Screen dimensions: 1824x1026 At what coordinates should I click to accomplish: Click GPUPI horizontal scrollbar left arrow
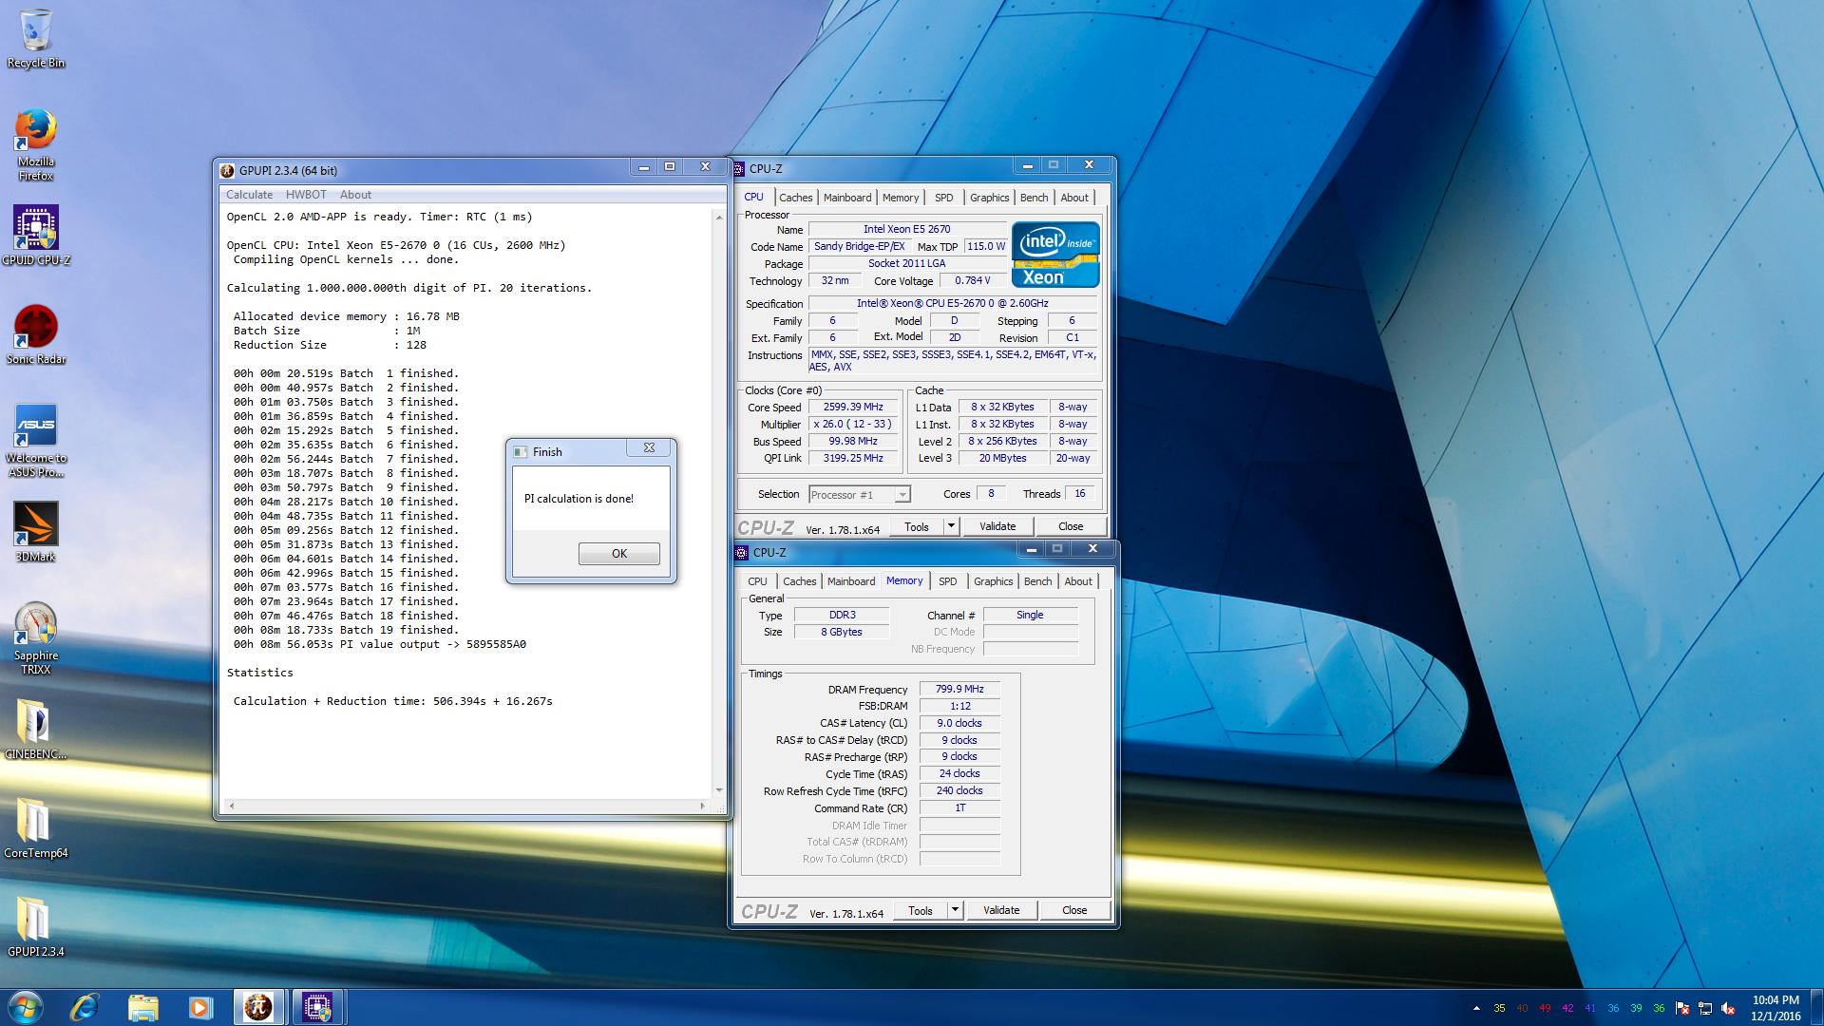pos(231,806)
